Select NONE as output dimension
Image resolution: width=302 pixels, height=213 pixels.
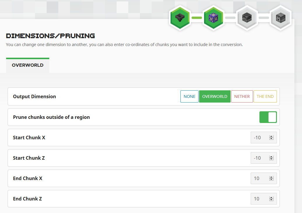click(x=189, y=96)
